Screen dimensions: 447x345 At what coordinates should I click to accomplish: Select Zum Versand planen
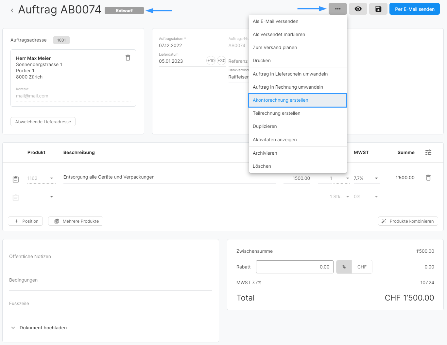[298, 47]
